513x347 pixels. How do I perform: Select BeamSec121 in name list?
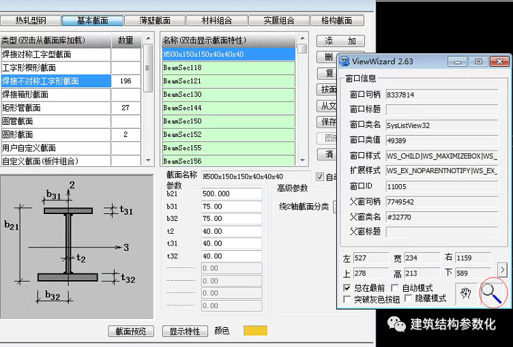tap(229, 81)
